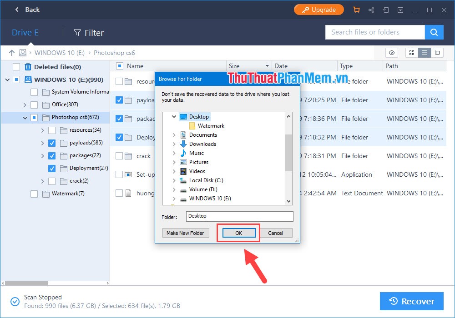Click the eye preview icon on the toolbar
Viewport: 455px width, 318px height.
391,53
